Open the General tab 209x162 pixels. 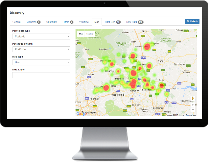(x=17, y=22)
